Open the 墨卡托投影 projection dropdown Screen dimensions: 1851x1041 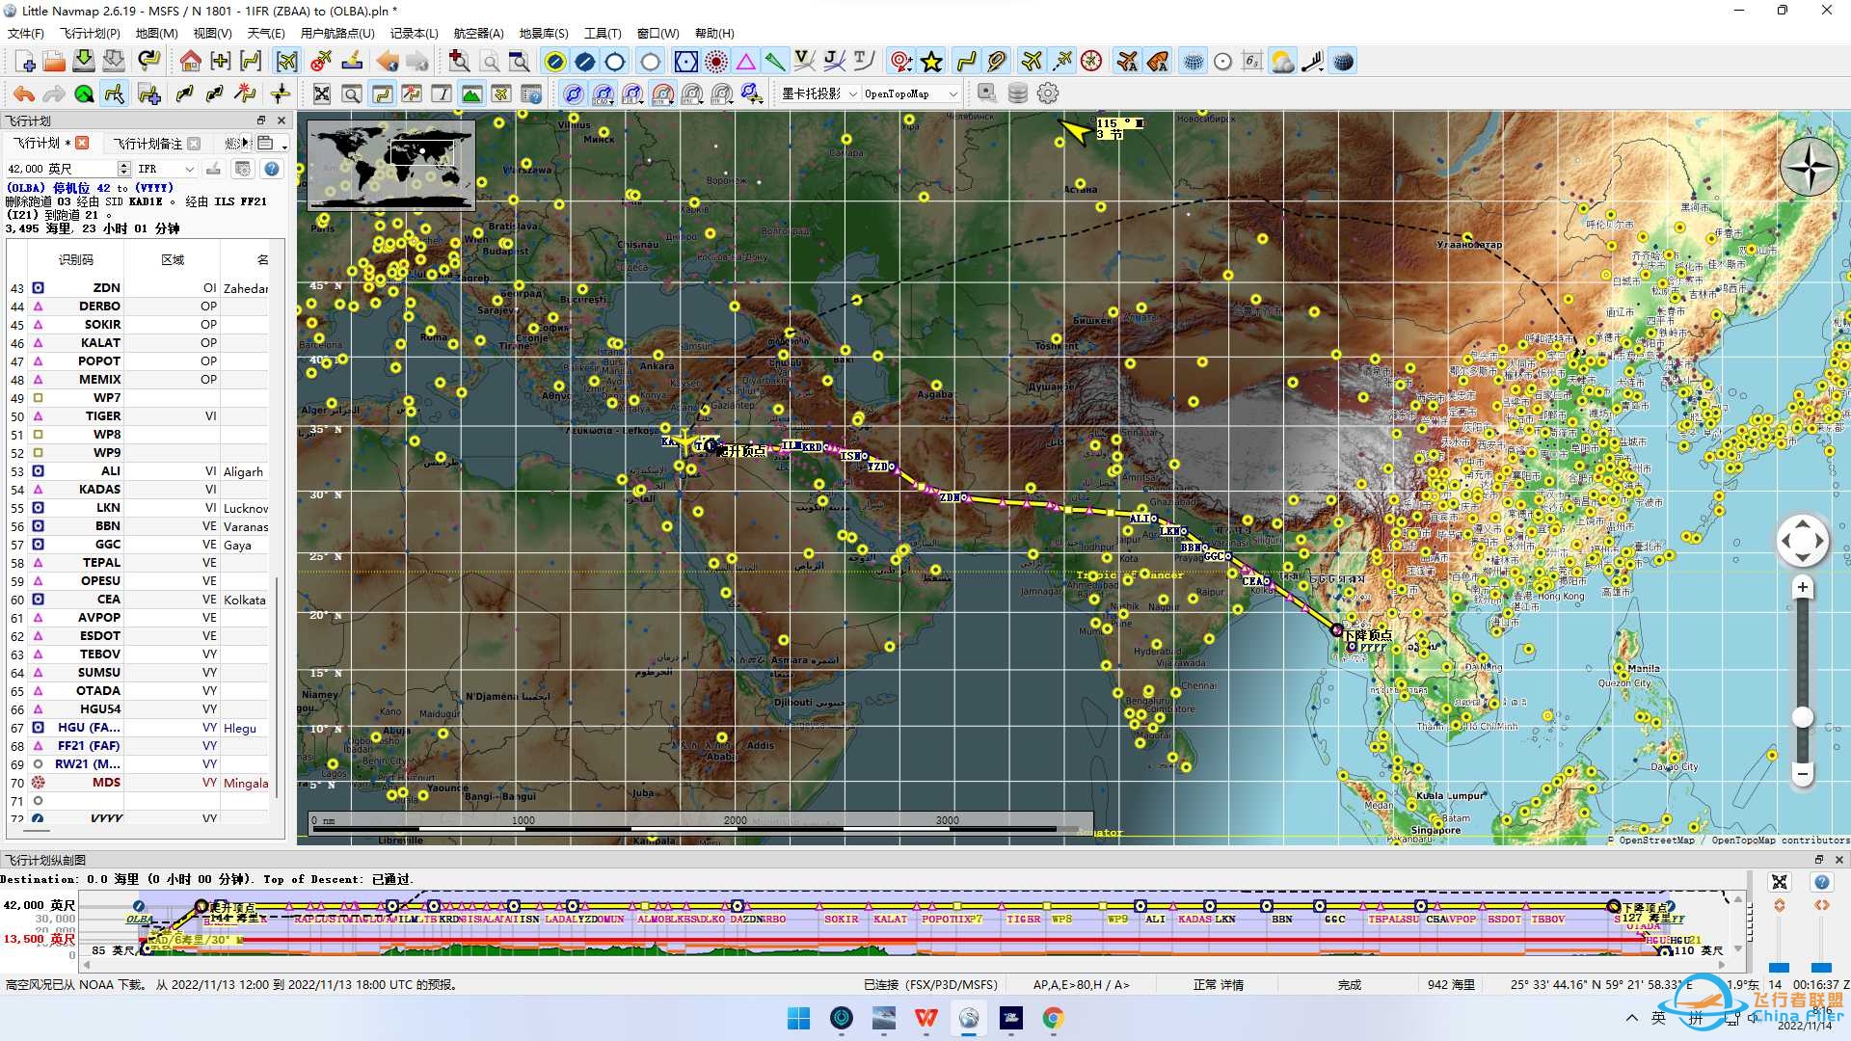(819, 93)
